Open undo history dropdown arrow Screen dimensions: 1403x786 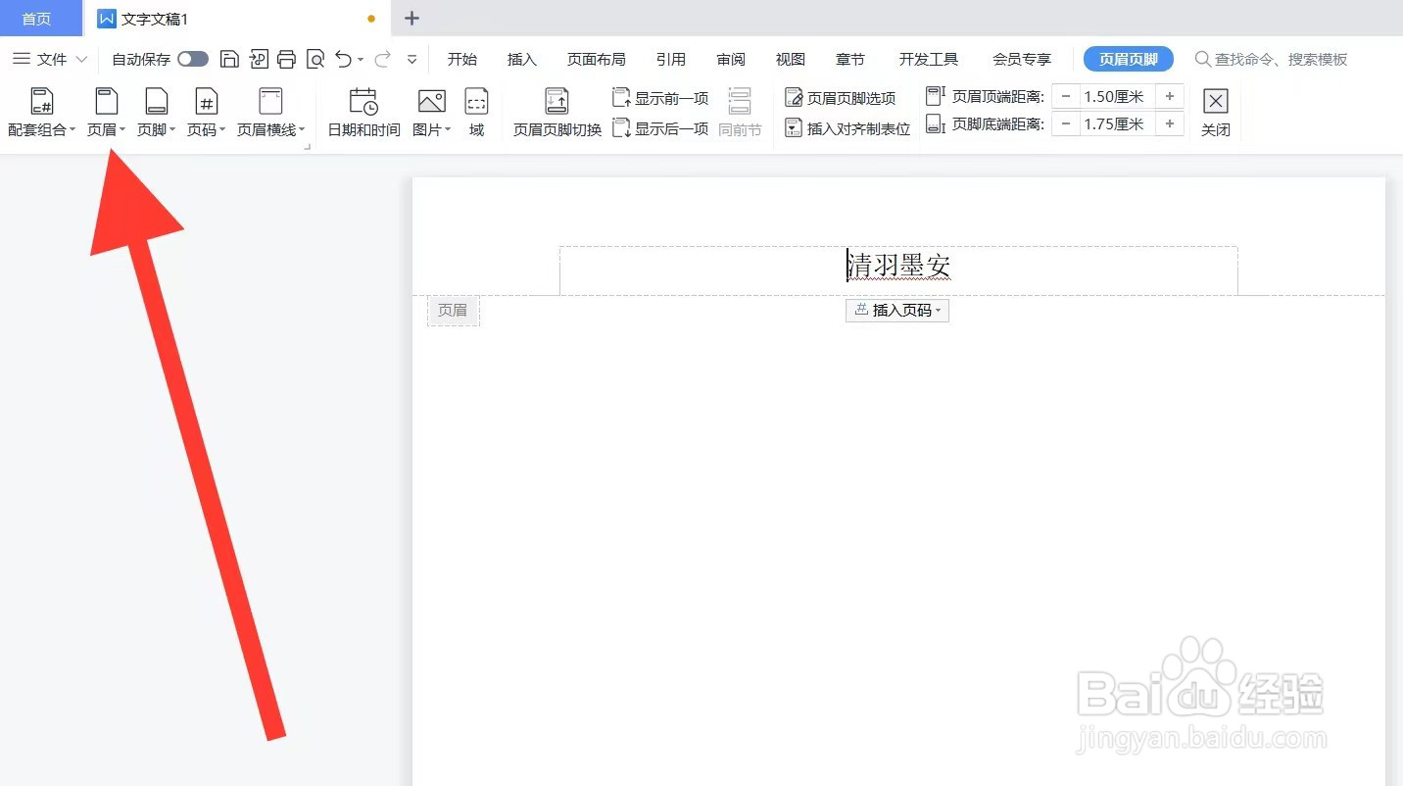[361, 60]
